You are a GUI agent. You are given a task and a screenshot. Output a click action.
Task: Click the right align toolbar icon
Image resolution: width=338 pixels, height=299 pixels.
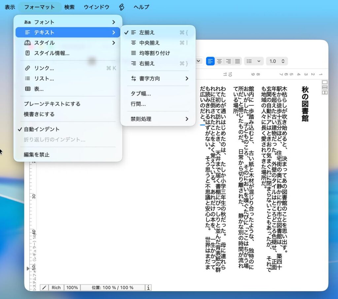tap(228, 61)
